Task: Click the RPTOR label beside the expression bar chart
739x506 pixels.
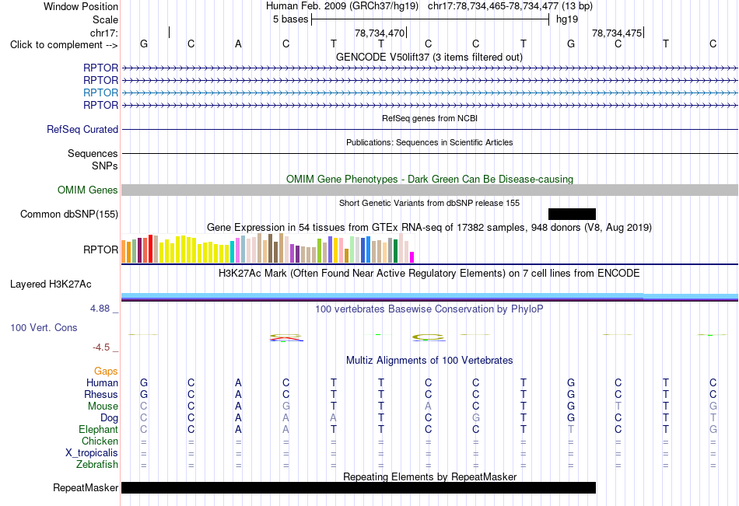Action: pos(100,250)
